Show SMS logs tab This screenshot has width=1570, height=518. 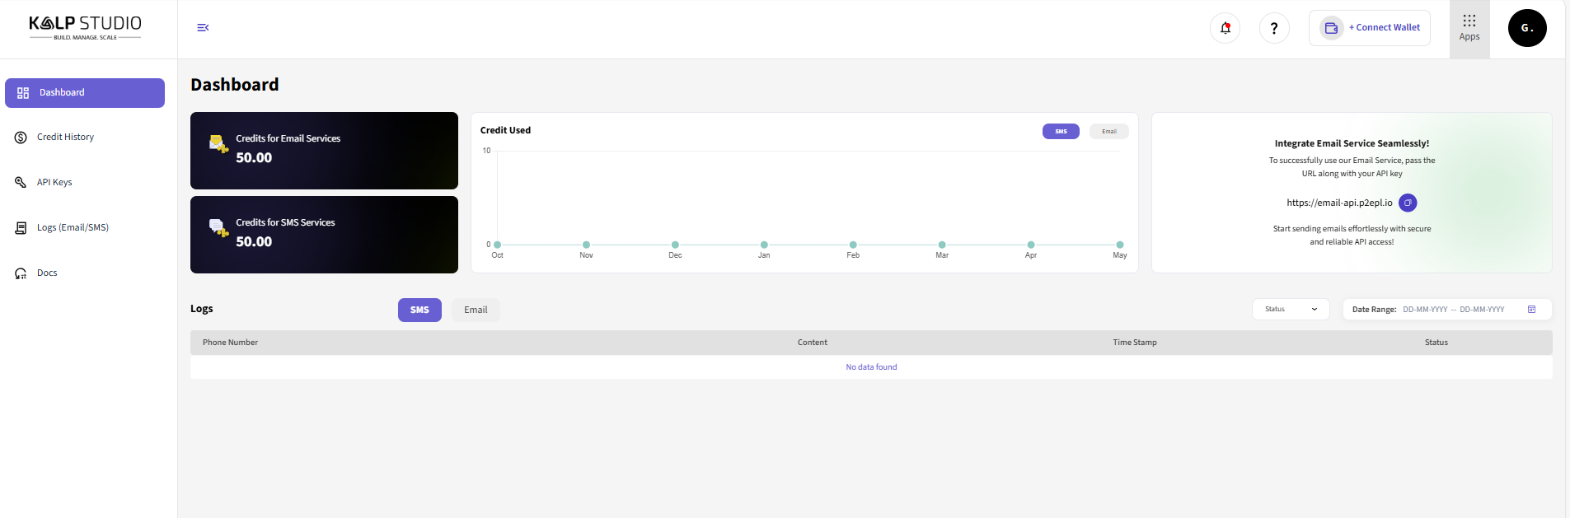419,310
